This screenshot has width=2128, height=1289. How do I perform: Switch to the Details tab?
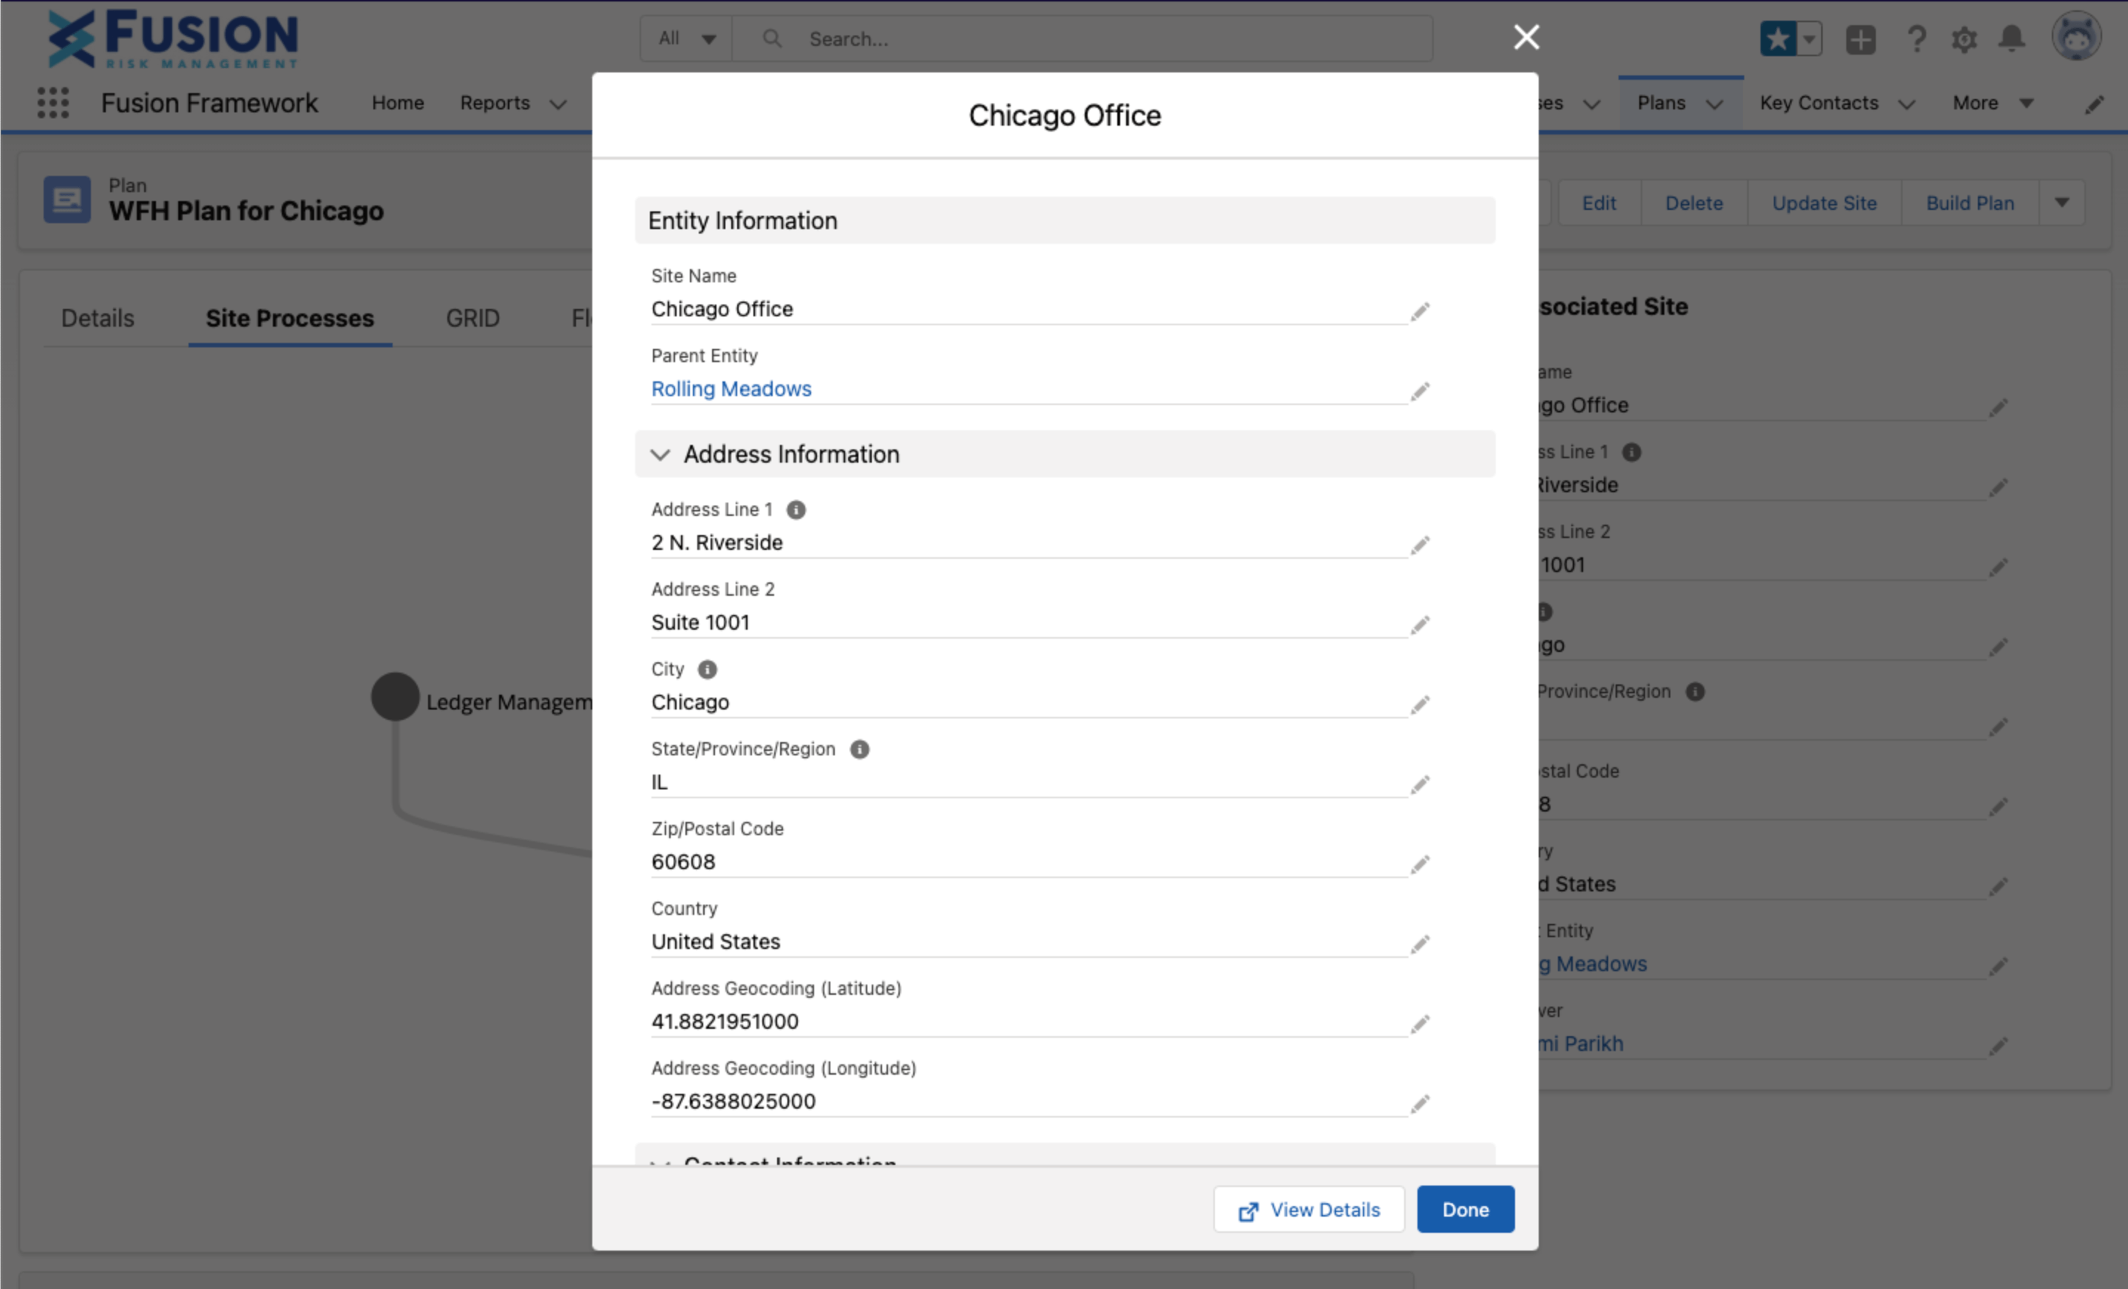[98, 318]
